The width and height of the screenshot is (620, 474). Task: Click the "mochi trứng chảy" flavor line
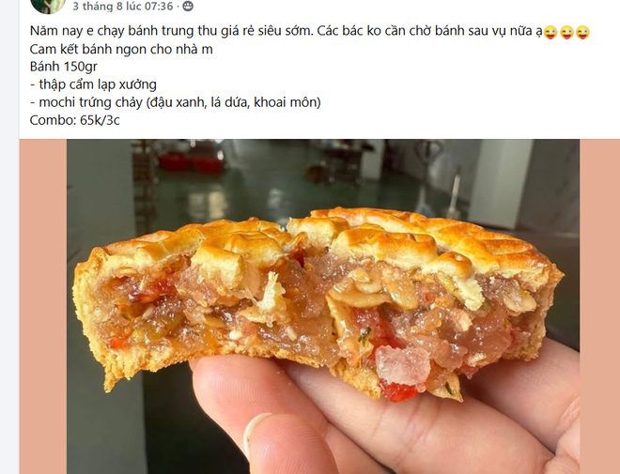[175, 102]
